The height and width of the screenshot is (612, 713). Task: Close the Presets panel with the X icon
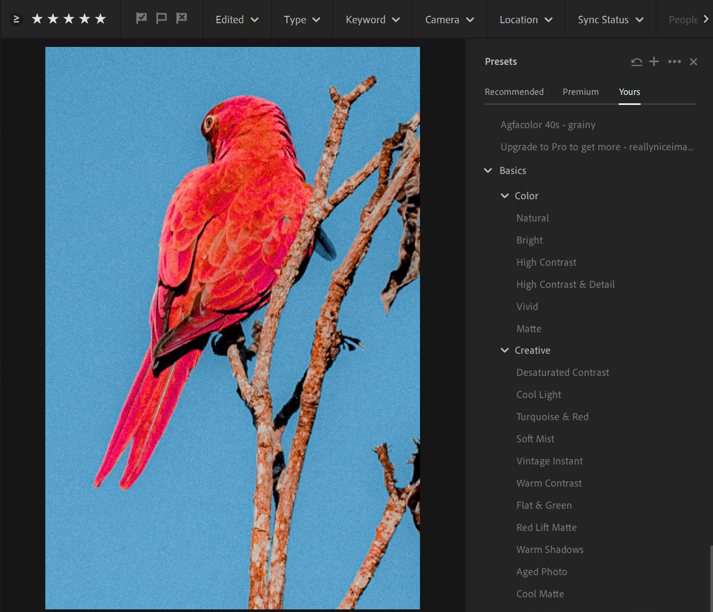click(x=694, y=62)
